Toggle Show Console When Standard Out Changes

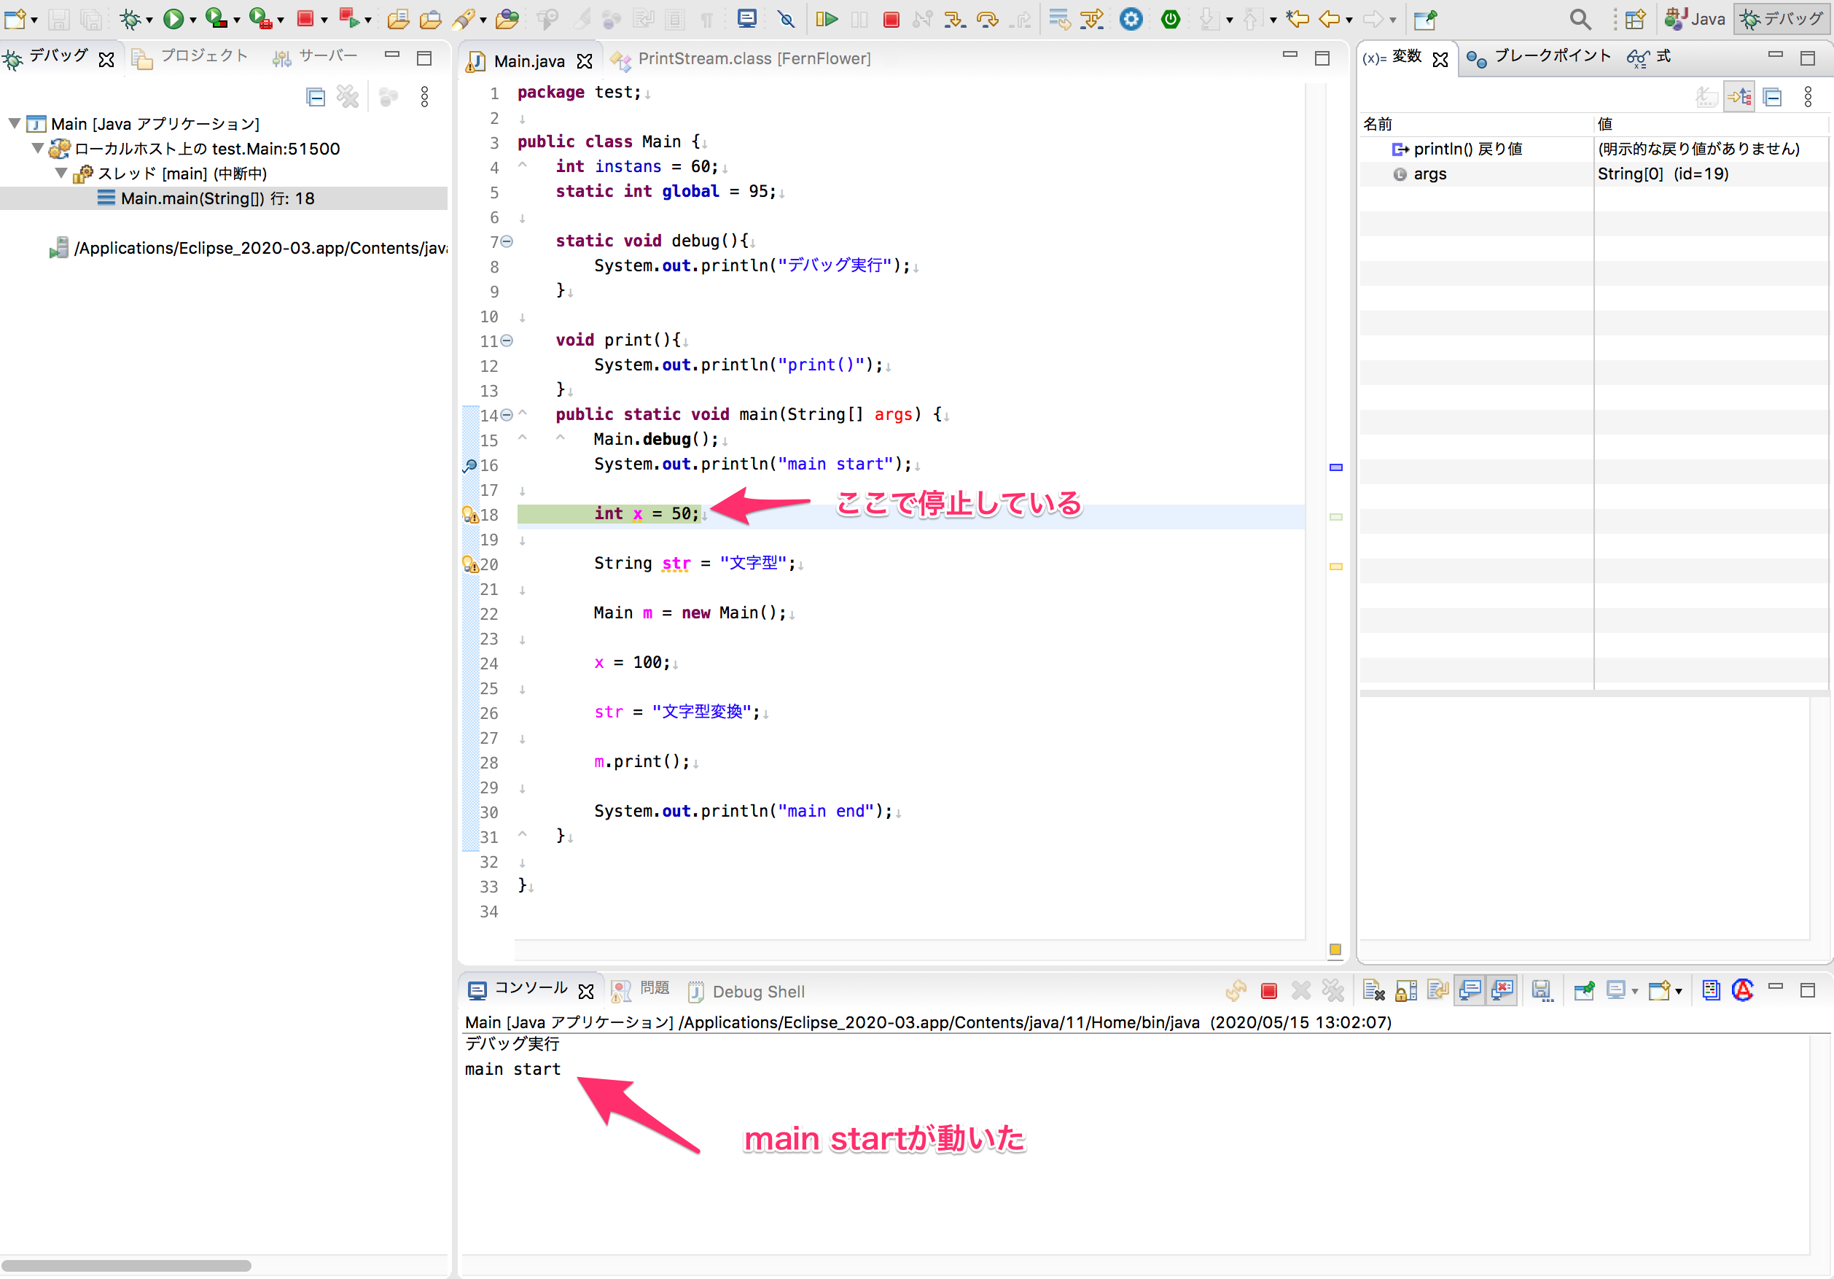click(1470, 991)
